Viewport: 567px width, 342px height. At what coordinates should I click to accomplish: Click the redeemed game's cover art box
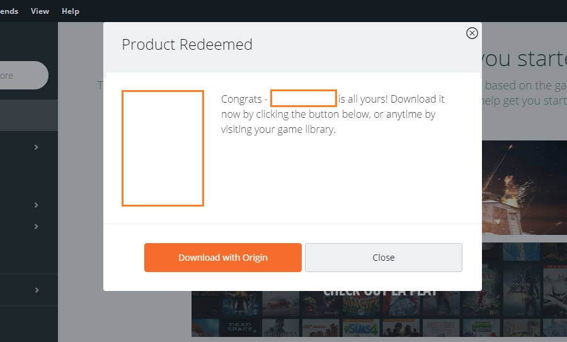(x=163, y=148)
